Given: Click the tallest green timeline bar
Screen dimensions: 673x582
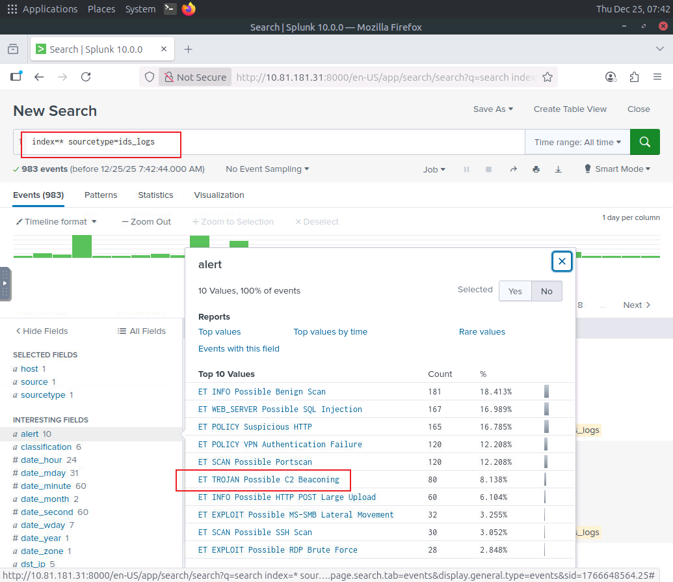Looking at the screenshot, I should [82, 246].
